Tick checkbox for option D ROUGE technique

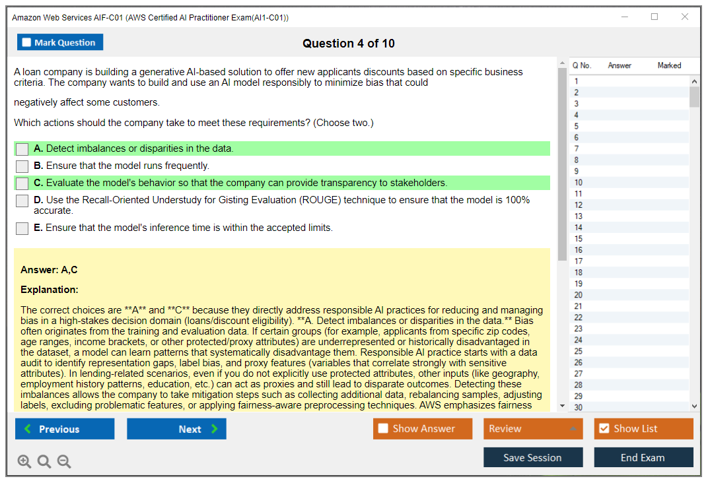click(x=22, y=201)
